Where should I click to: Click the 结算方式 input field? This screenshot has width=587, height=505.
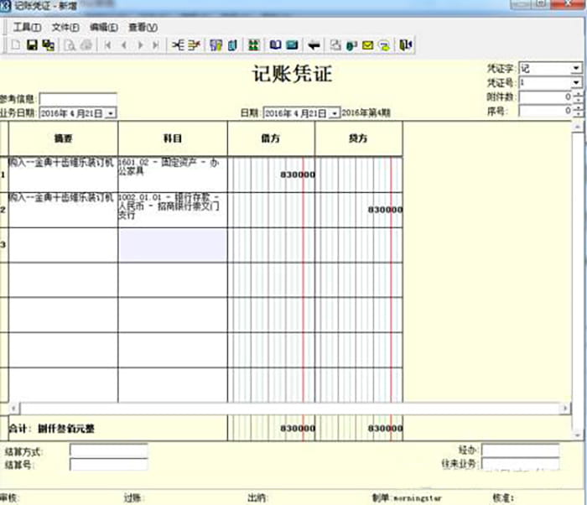pyautogui.click(x=108, y=450)
